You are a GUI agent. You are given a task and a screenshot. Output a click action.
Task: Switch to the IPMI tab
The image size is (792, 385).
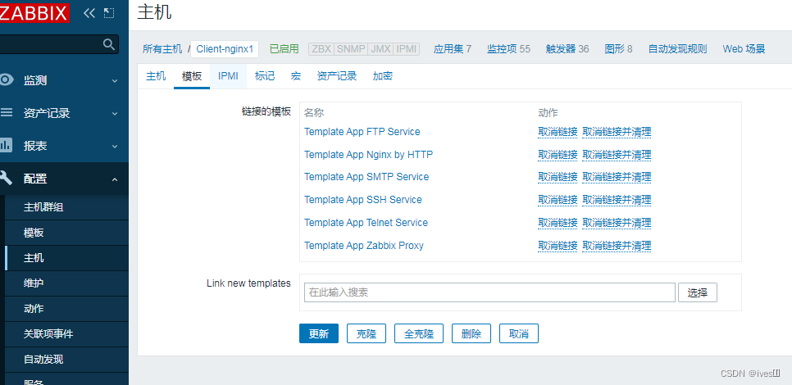(x=228, y=76)
